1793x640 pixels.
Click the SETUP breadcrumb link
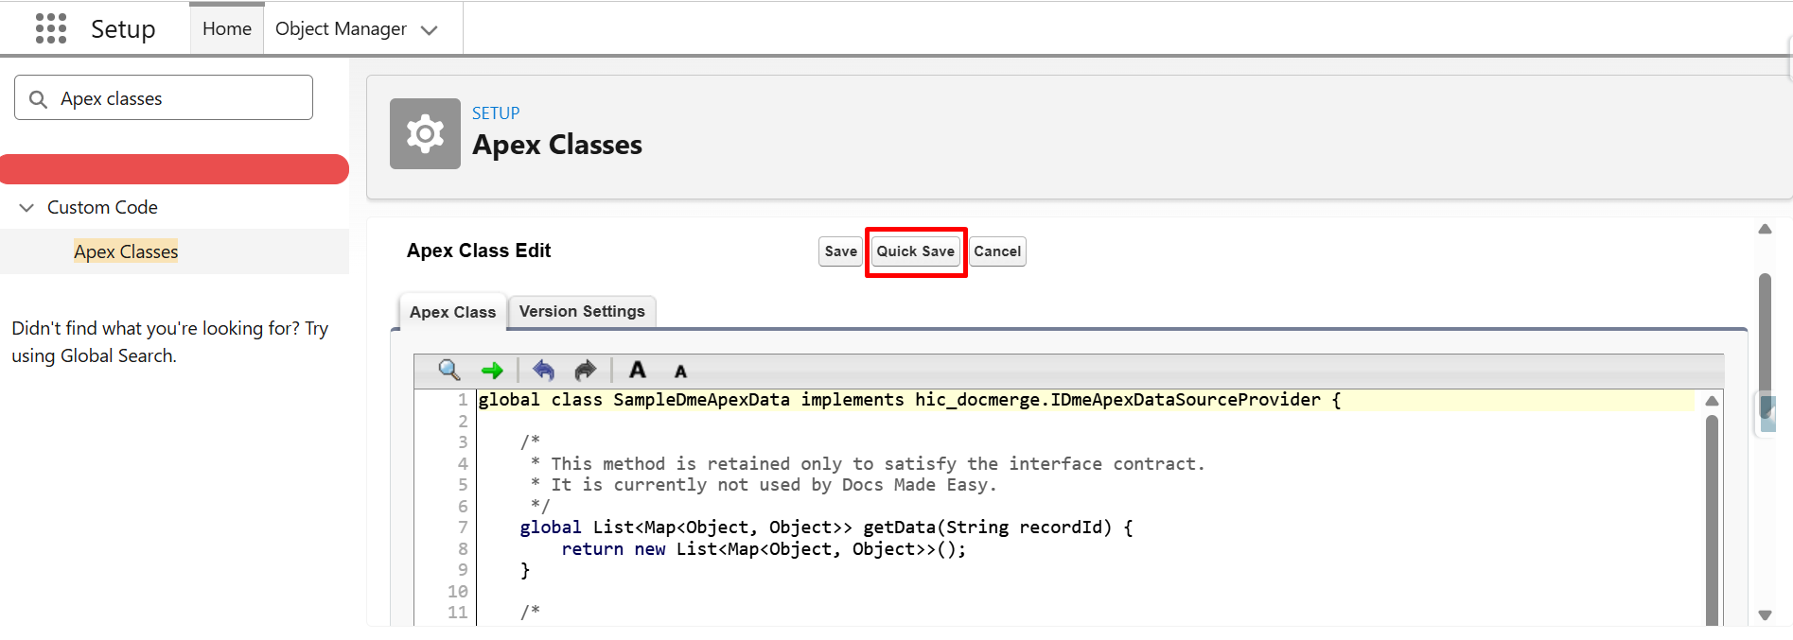(x=496, y=112)
